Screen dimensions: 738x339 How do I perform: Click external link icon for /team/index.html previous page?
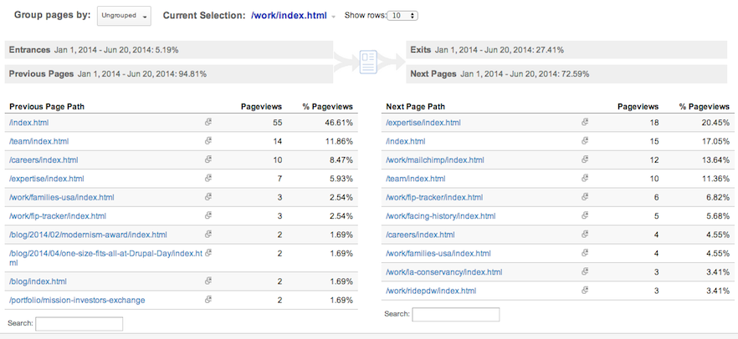pyautogui.click(x=208, y=141)
